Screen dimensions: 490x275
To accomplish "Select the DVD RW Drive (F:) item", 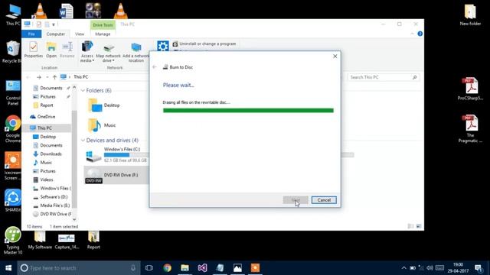I will click(x=116, y=175).
